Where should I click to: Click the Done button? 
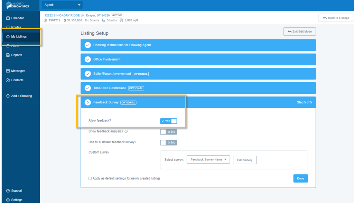tap(300, 178)
